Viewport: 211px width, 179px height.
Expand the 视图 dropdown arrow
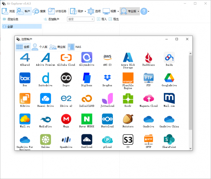[x=118, y=11]
